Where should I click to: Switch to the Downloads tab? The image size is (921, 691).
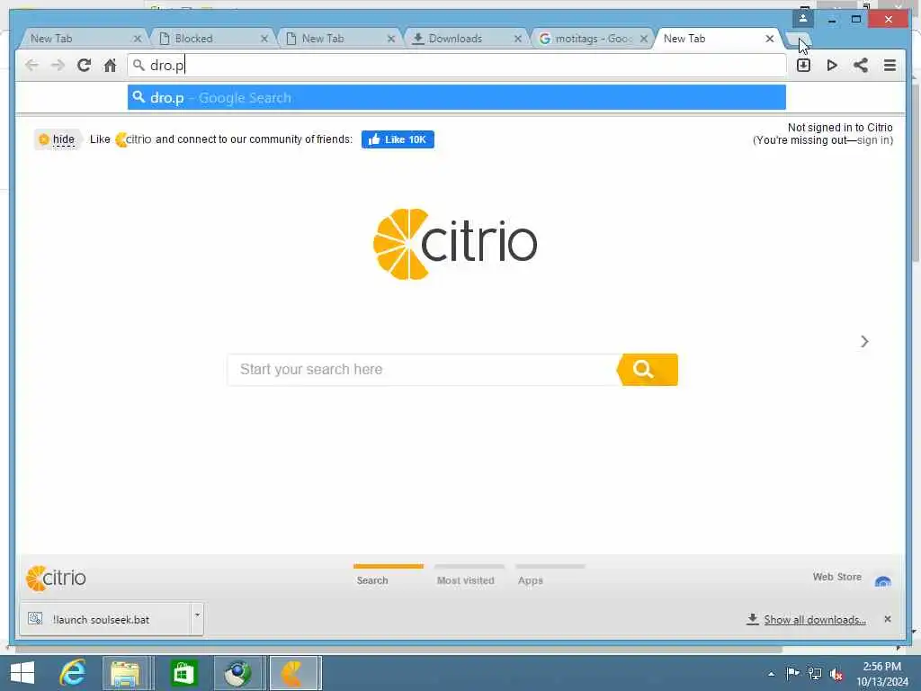point(465,39)
